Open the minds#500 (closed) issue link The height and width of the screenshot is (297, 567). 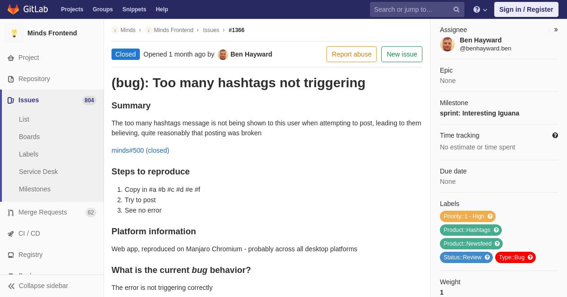click(x=140, y=150)
